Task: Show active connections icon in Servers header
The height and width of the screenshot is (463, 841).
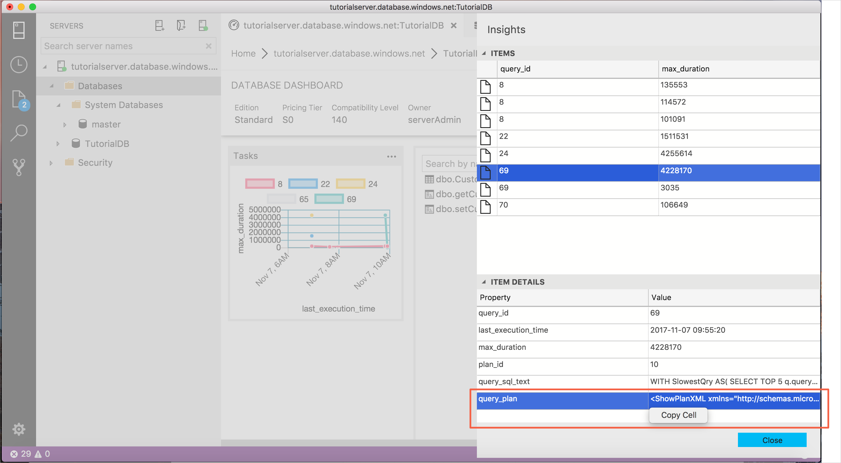Action: 203,25
